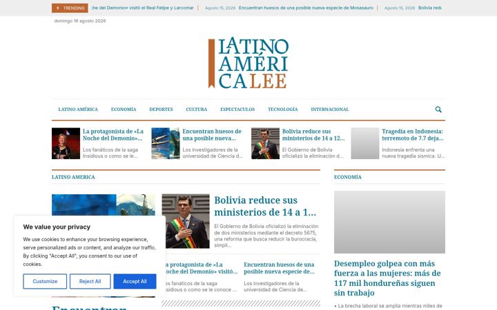Click small top strip thumbnail of Bolivian president
Screen dimensions: 497x310
pos(265,143)
